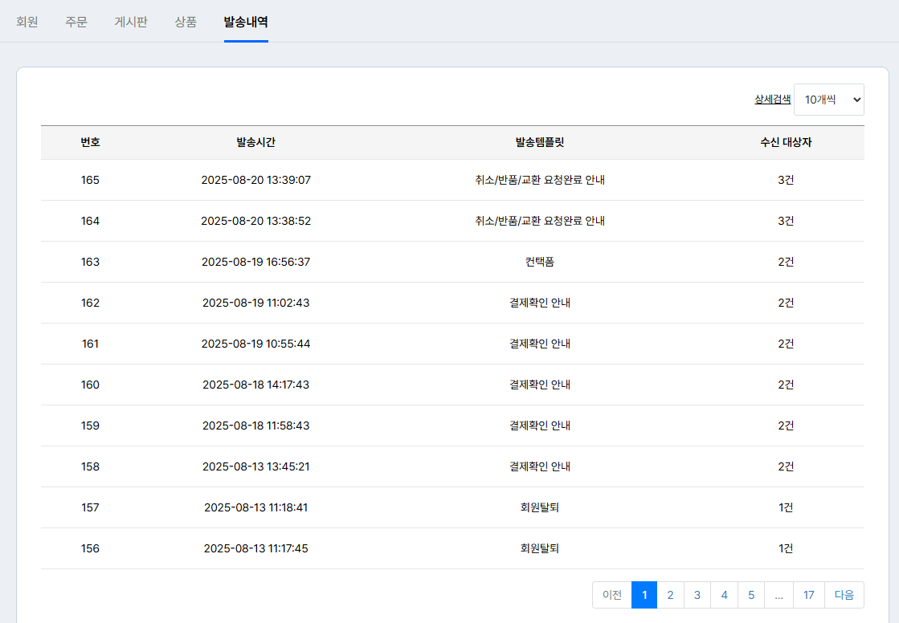899x623 pixels.
Task: Click 1건 recipients in row 156
Action: point(786,548)
